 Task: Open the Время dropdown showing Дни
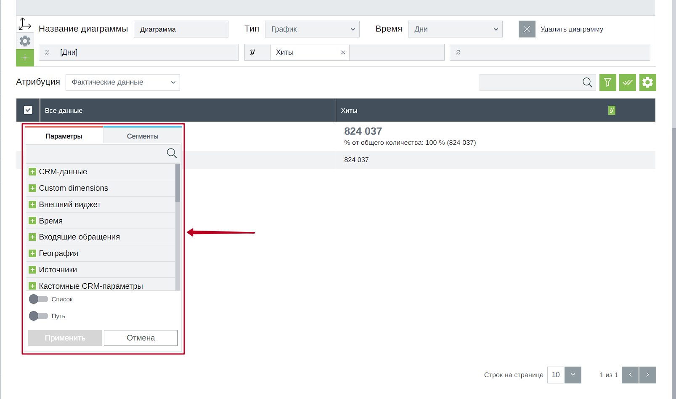coord(455,29)
